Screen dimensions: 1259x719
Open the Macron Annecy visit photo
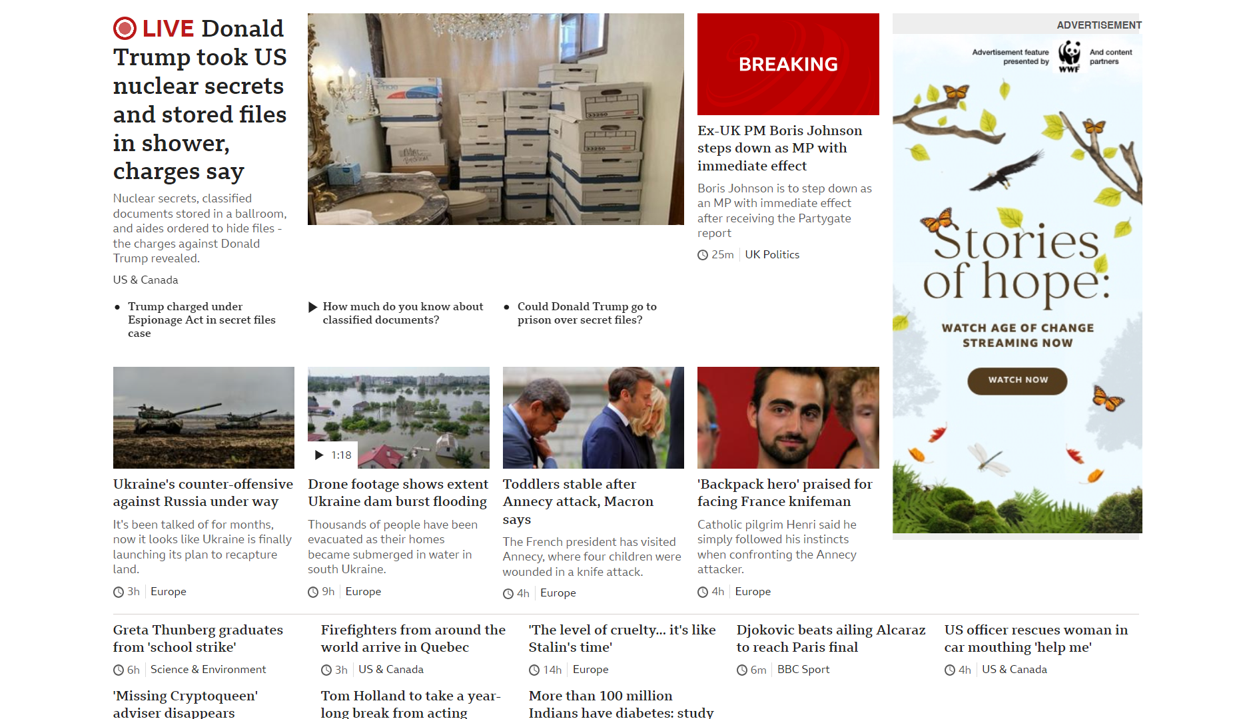coord(594,417)
